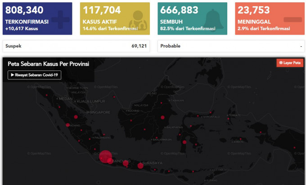Play Riwayat Sebaran Covid-19 history
This screenshot has height=185, width=306.
click(34, 75)
